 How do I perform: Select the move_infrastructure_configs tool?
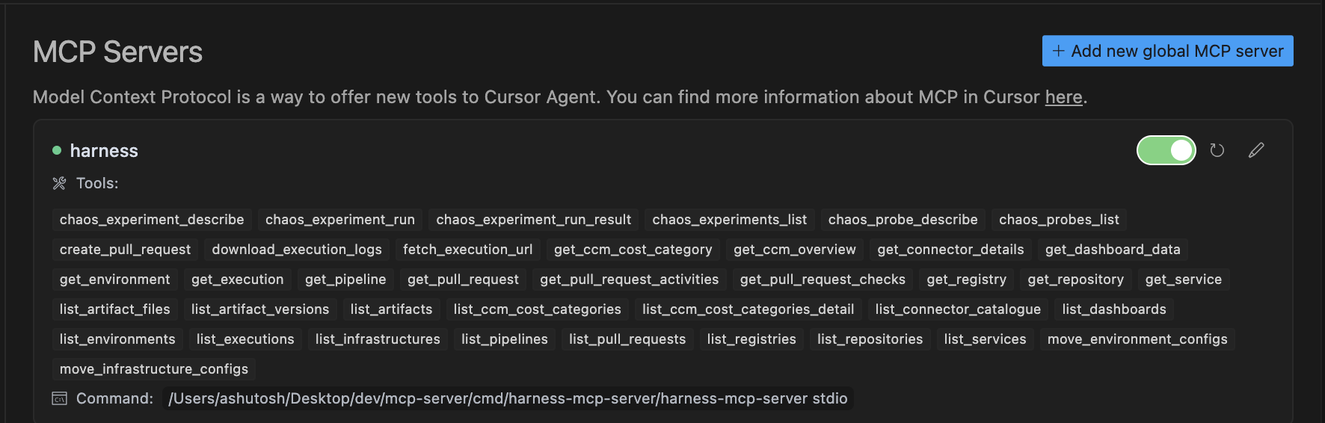154,369
